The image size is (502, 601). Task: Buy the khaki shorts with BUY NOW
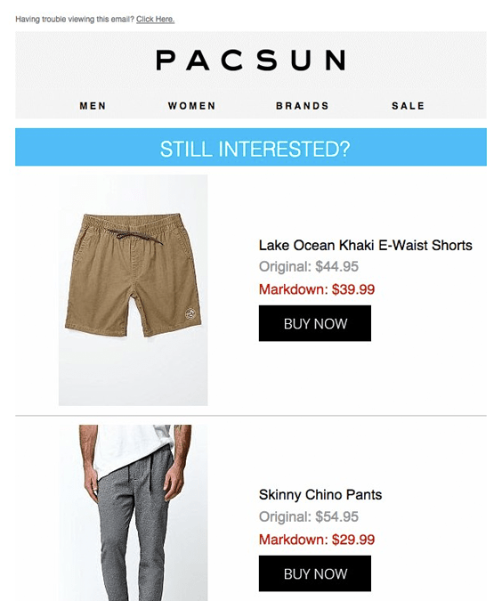tap(315, 323)
